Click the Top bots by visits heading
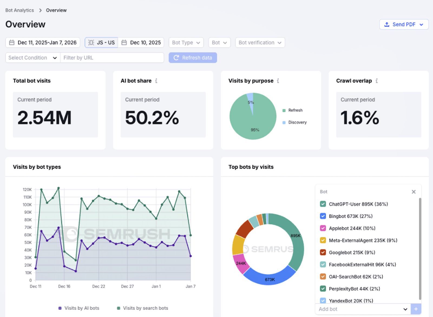Image resolution: width=433 pixels, height=317 pixels. (x=251, y=167)
